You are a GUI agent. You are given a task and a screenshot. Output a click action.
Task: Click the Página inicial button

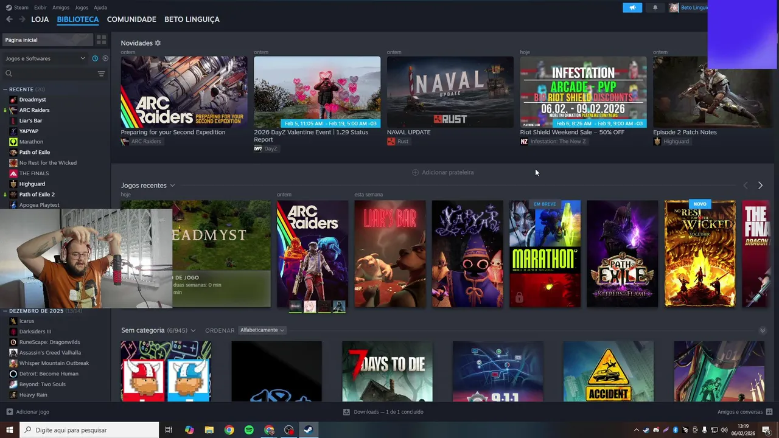click(x=48, y=40)
